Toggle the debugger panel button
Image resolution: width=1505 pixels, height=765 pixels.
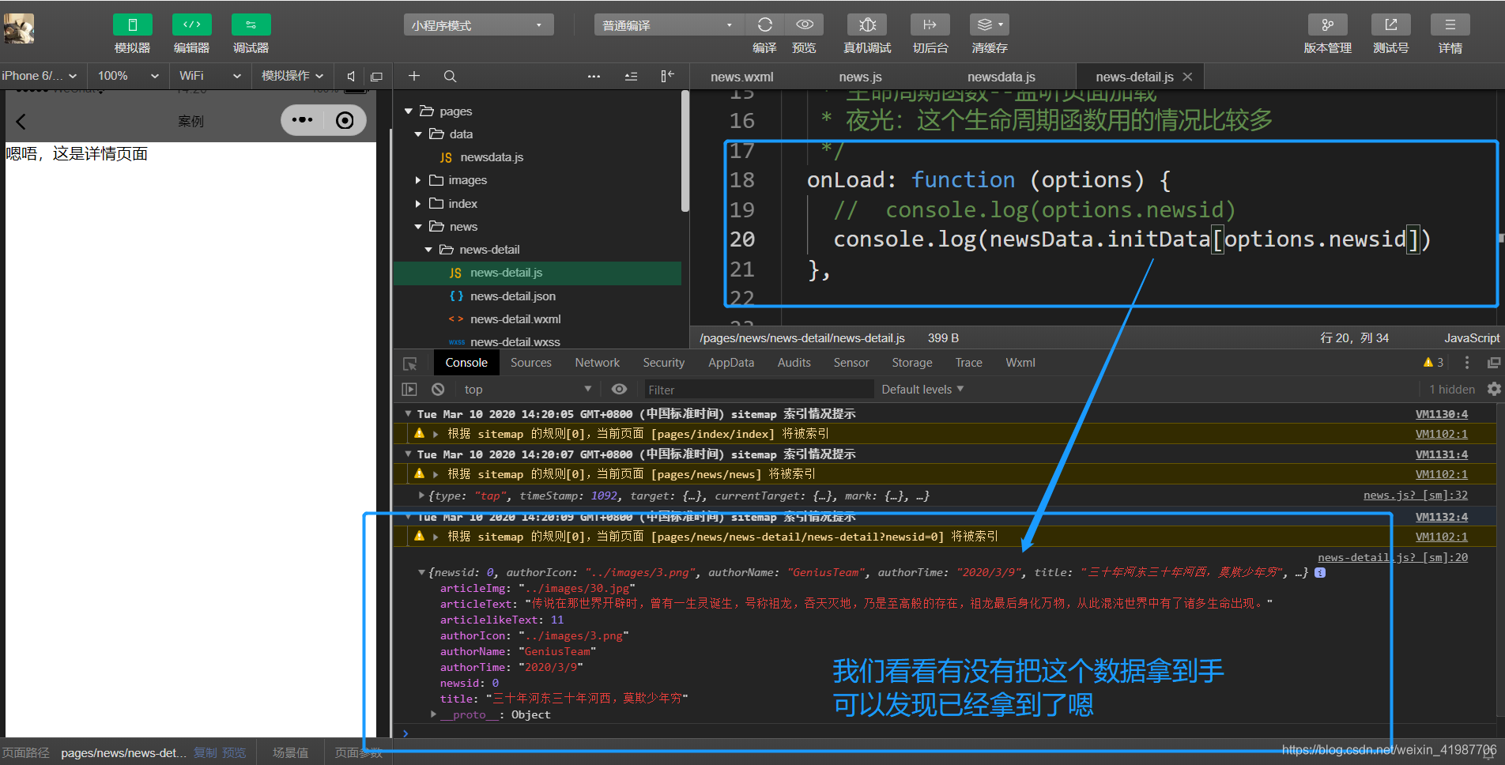pyautogui.click(x=251, y=24)
